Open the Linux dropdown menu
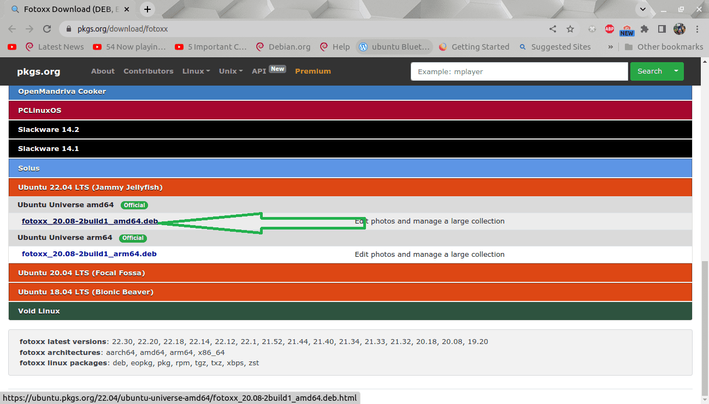 click(x=196, y=71)
